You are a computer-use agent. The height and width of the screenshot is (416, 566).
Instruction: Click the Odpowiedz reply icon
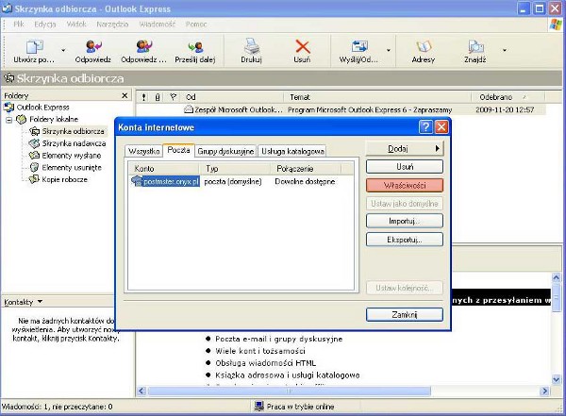(x=93, y=47)
